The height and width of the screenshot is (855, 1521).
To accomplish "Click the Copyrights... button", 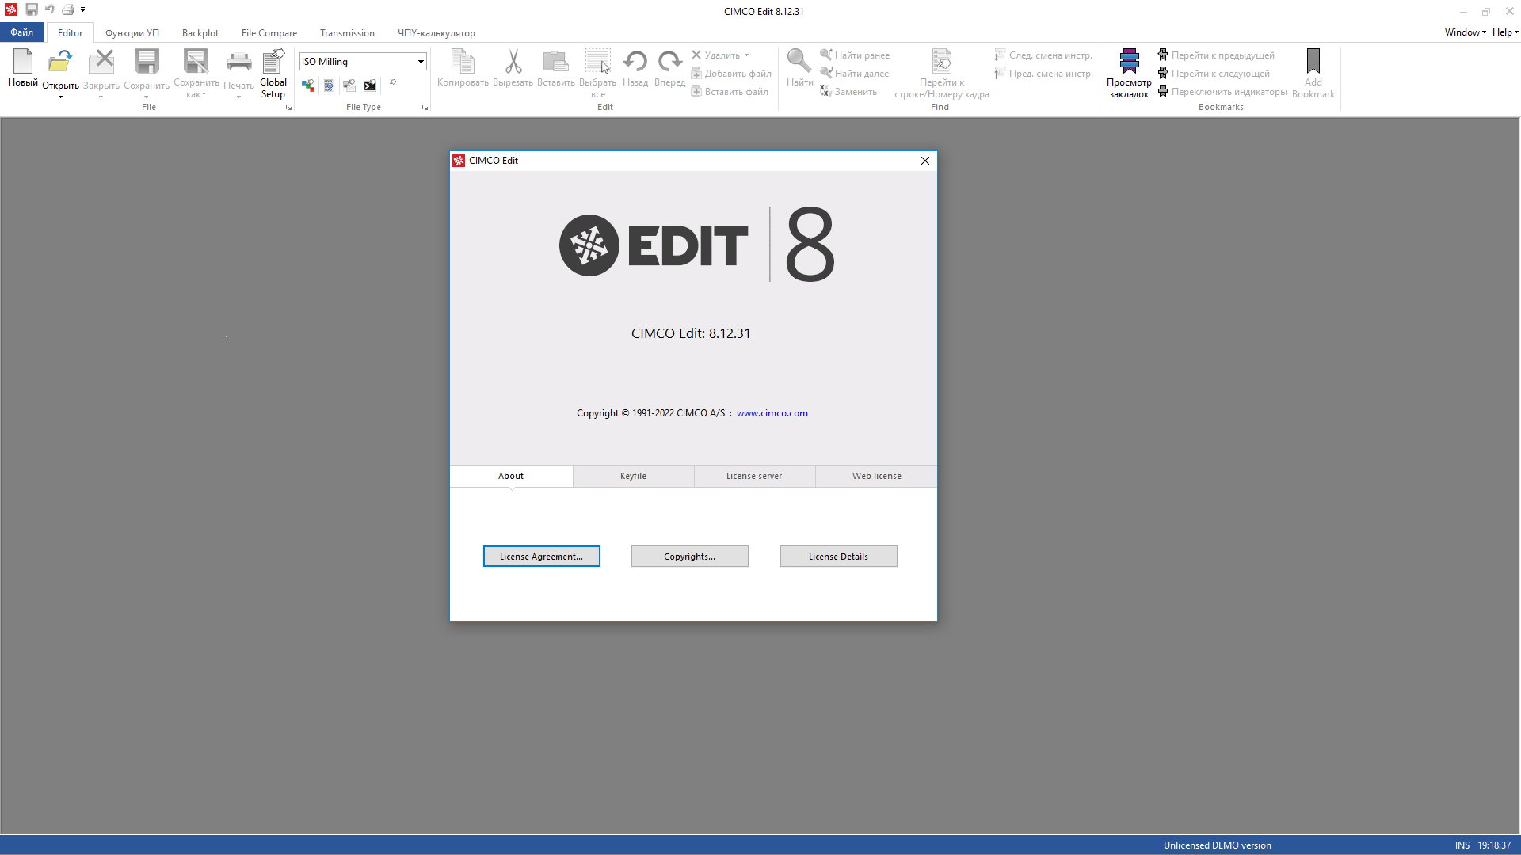I will (689, 557).
